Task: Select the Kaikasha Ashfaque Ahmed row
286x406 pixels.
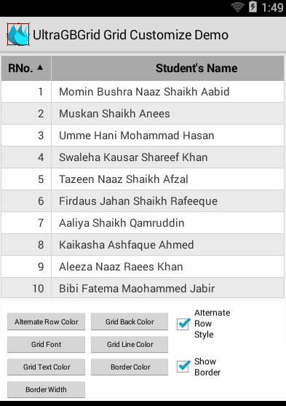Action: tap(143, 245)
